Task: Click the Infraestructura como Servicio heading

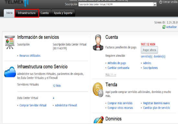Action: click(42, 67)
